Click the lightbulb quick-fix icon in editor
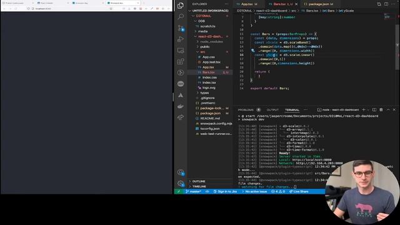The height and width of the screenshot is (225, 400). [252, 51]
